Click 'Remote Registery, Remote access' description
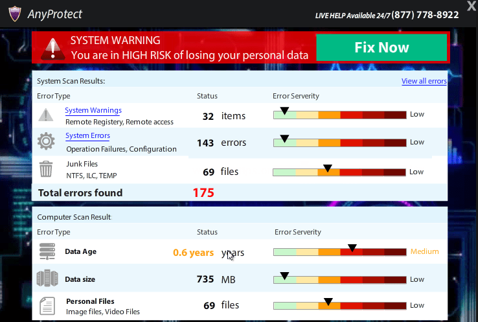 [119, 122]
